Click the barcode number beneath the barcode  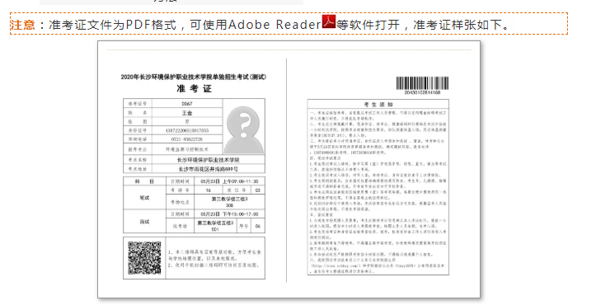pyautogui.click(x=422, y=92)
